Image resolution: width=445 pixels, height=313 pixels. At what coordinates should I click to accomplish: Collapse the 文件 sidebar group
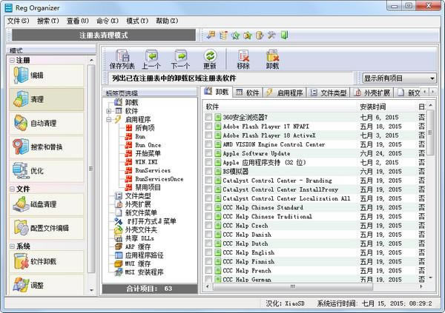(x=12, y=189)
